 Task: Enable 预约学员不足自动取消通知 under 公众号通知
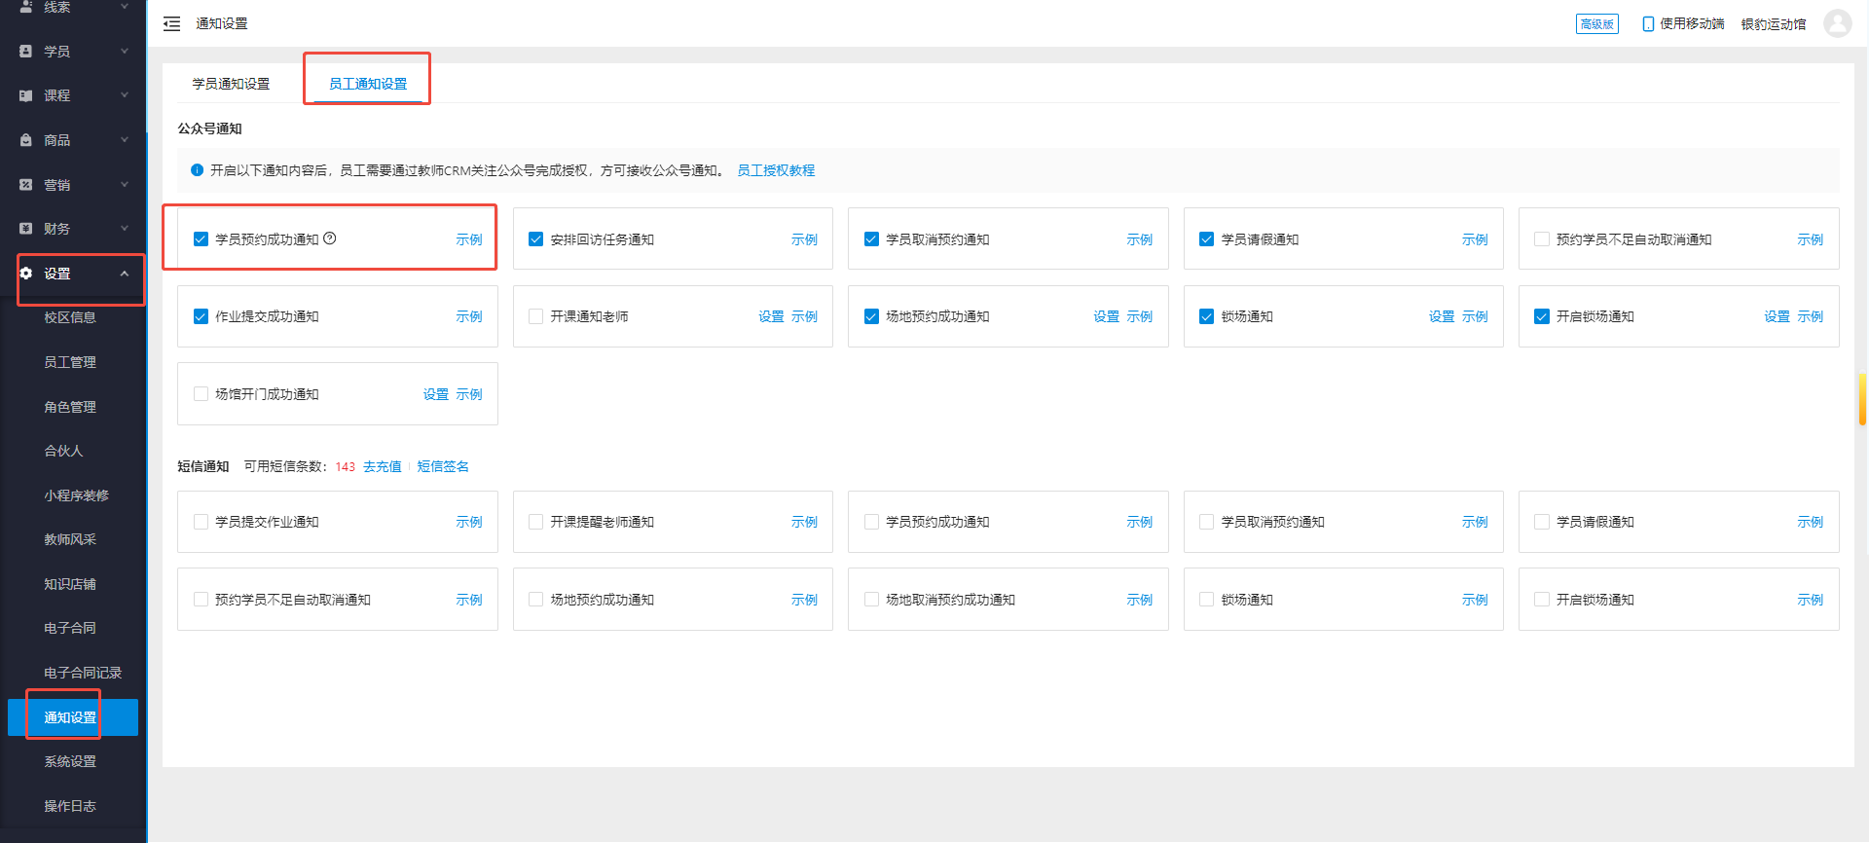(x=1542, y=238)
